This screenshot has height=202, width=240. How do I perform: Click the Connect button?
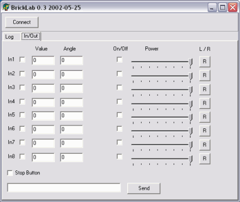point(22,22)
